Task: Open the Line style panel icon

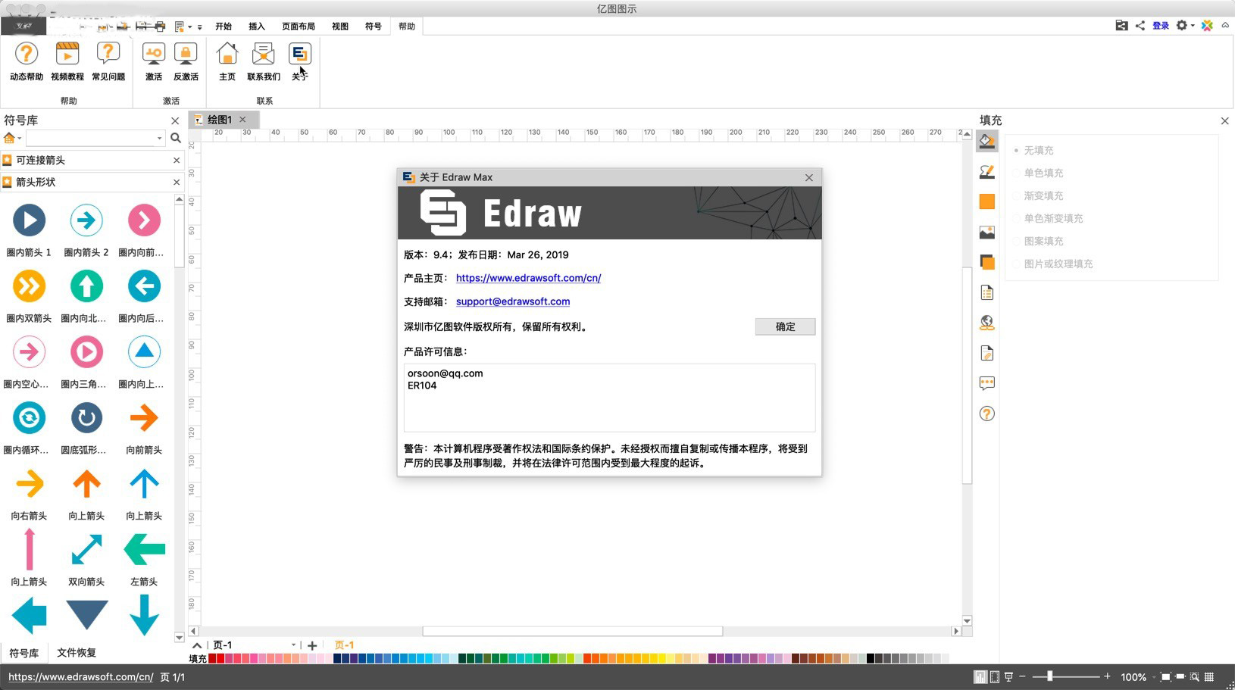Action: 986,172
